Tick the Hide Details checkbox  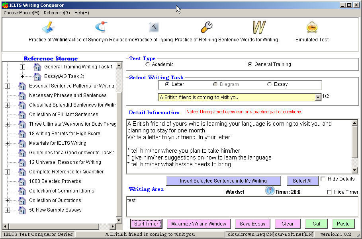(323, 179)
